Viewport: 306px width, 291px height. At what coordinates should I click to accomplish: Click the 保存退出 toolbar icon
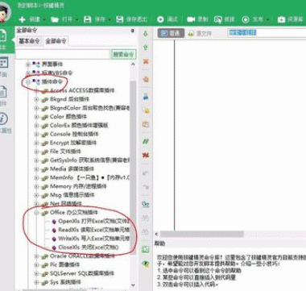(120, 19)
